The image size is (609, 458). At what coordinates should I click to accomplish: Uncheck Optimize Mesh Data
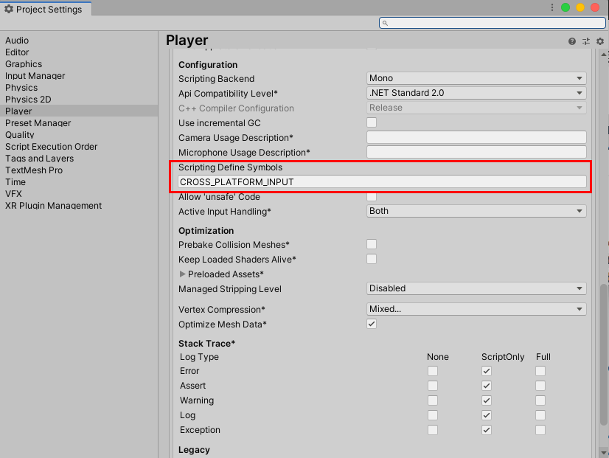click(372, 324)
